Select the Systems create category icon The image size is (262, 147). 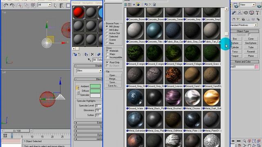[258, 20]
